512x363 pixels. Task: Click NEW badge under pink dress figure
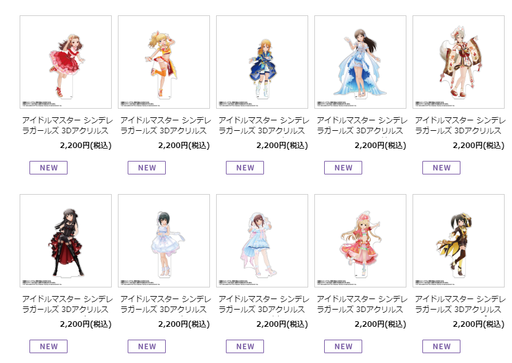343,346
